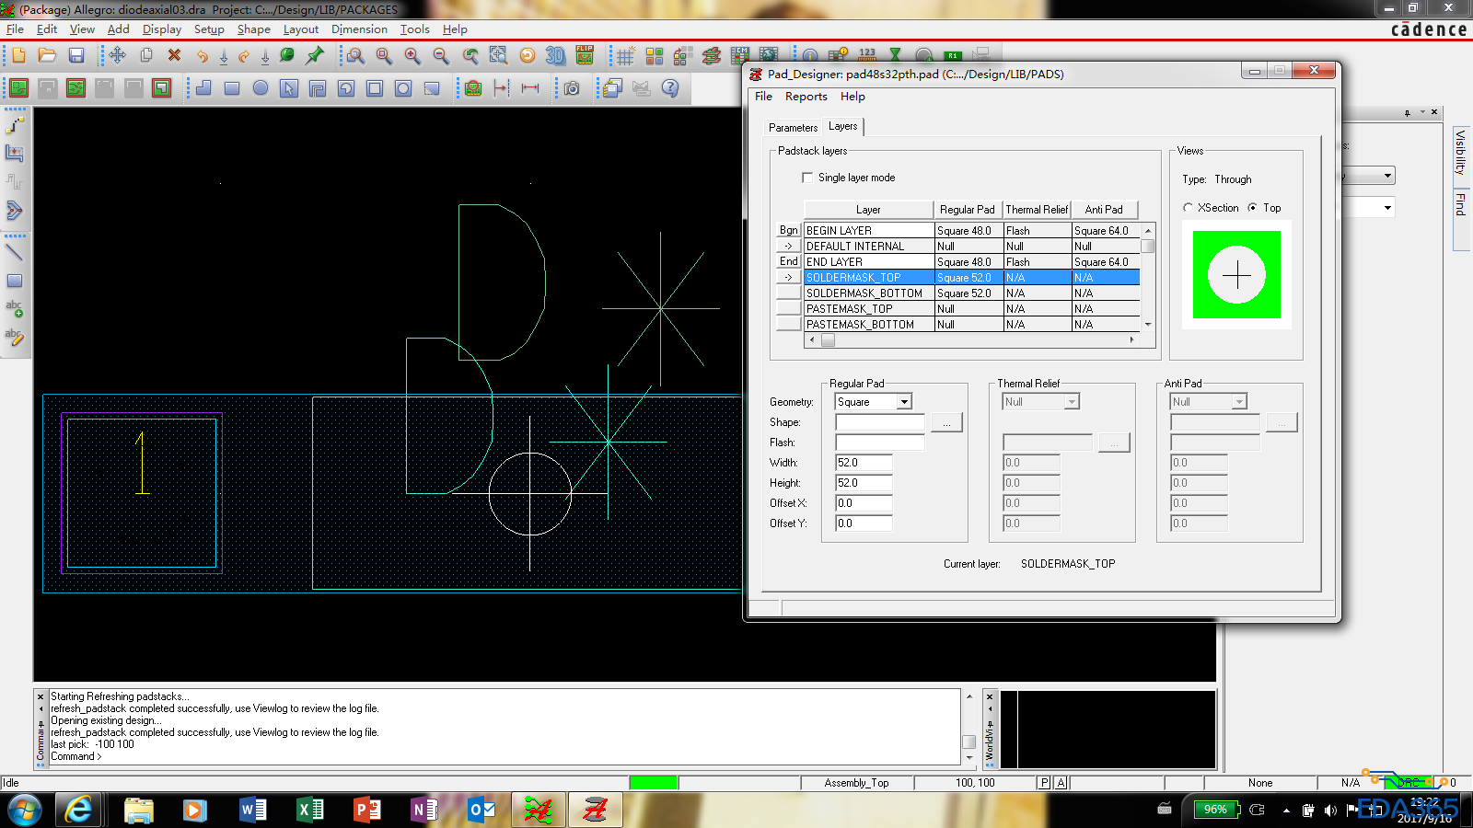Expand the lower dropdown in the right-hand panel
Screen dimensions: 1473x828
[x=1387, y=208]
